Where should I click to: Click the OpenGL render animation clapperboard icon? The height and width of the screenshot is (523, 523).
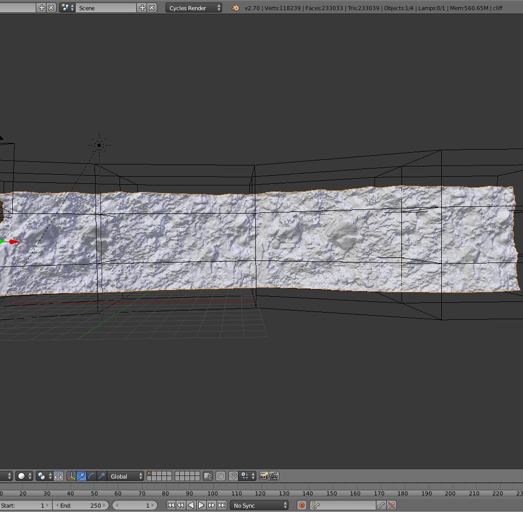[273, 476]
